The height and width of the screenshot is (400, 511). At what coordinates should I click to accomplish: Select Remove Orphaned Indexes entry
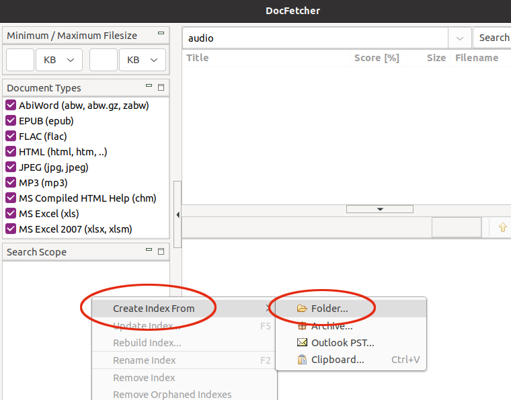(184, 394)
